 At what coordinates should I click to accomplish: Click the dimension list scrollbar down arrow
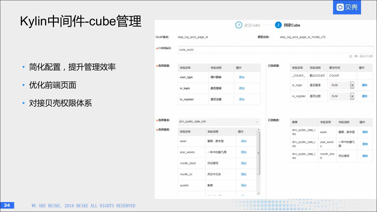(259, 193)
